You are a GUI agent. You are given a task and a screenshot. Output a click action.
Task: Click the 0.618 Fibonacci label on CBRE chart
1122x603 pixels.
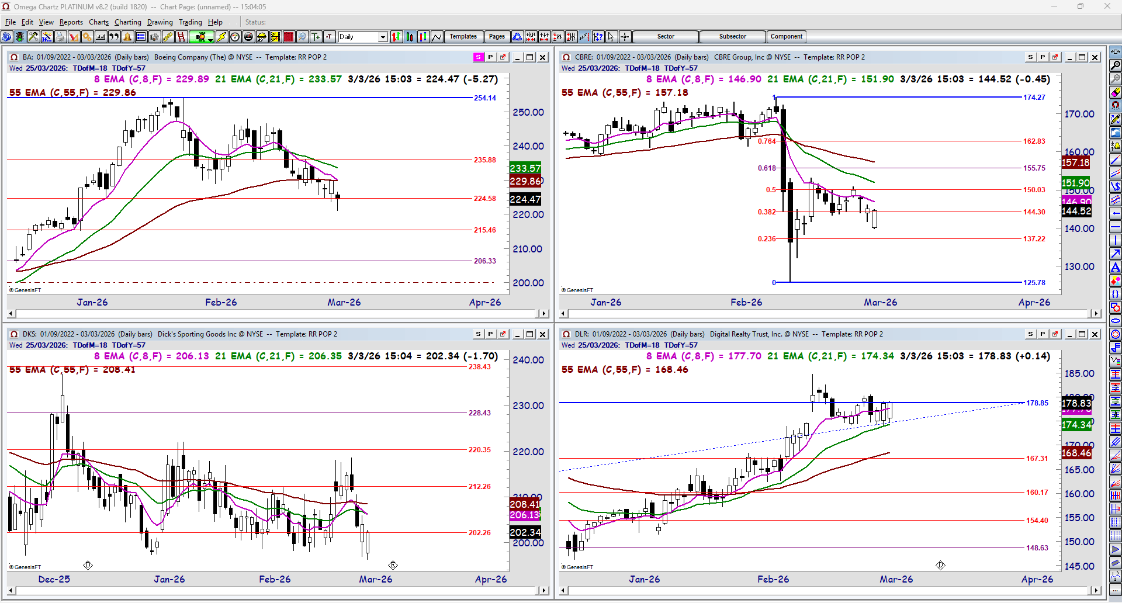click(767, 168)
